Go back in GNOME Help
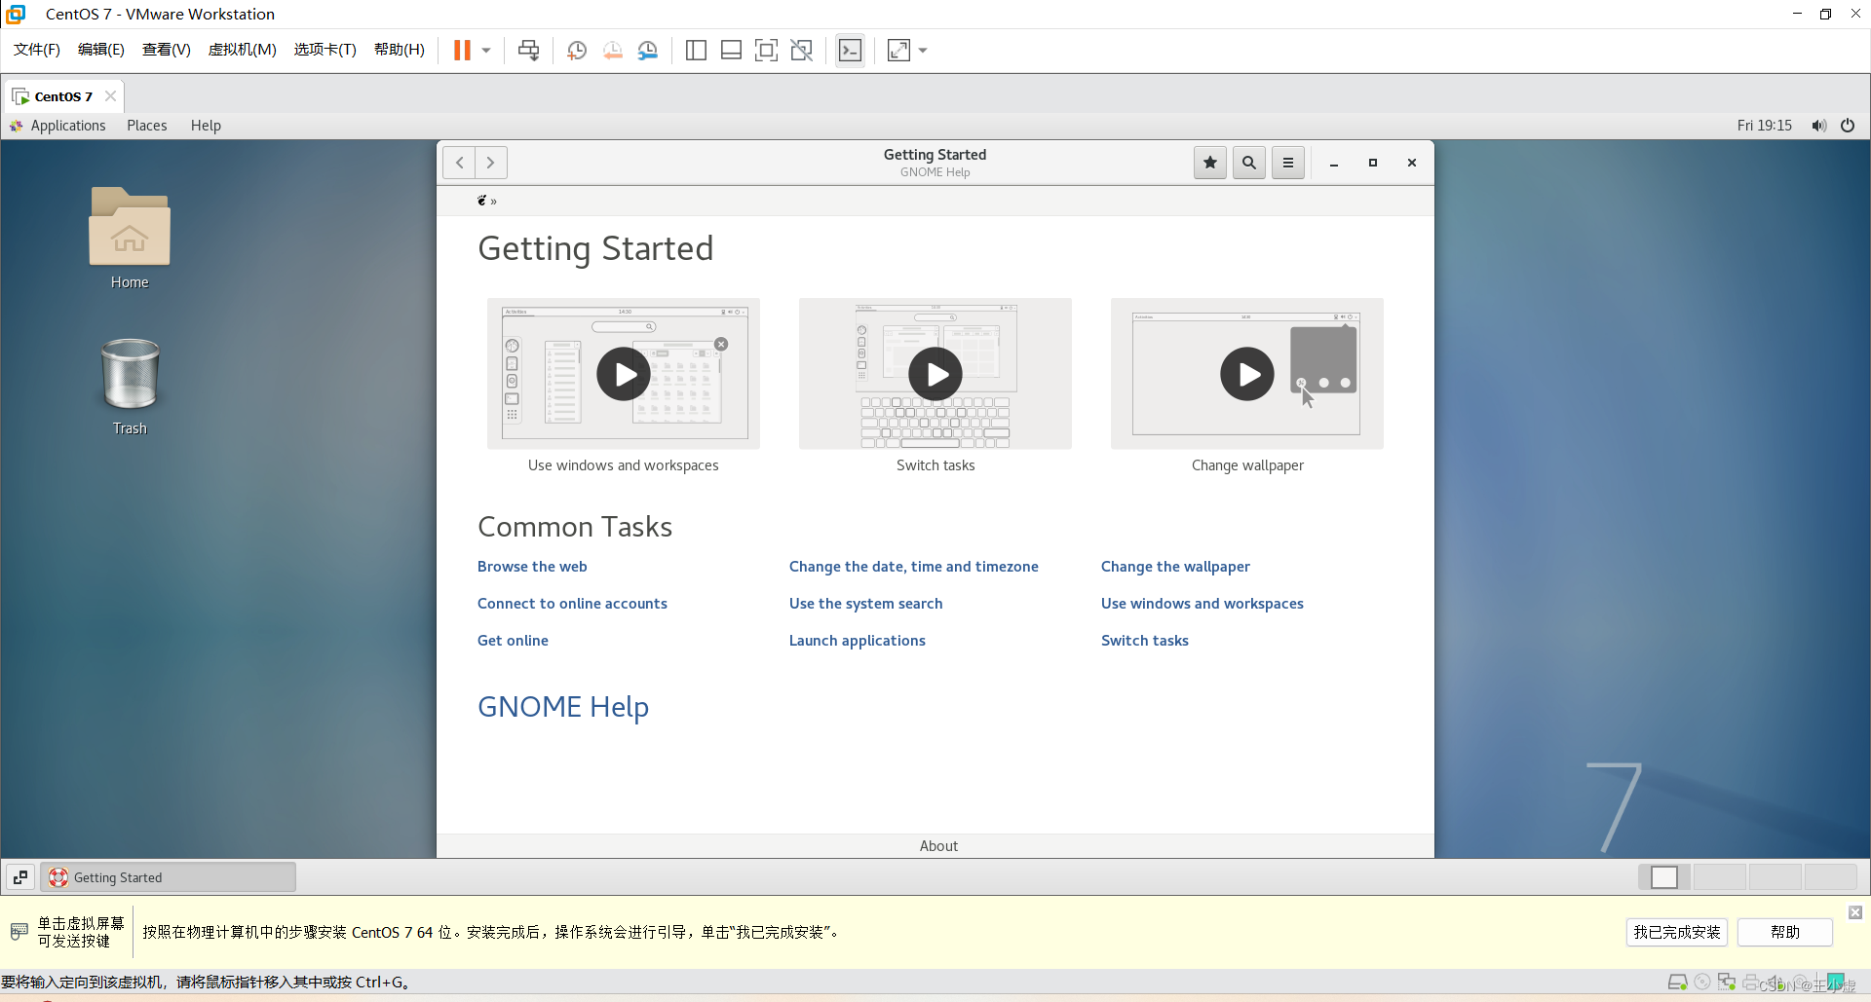This screenshot has width=1871, height=1002. point(459,163)
